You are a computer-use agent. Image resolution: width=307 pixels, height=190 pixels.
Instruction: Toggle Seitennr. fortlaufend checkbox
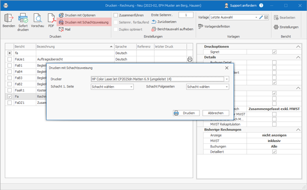click(x=116, y=22)
